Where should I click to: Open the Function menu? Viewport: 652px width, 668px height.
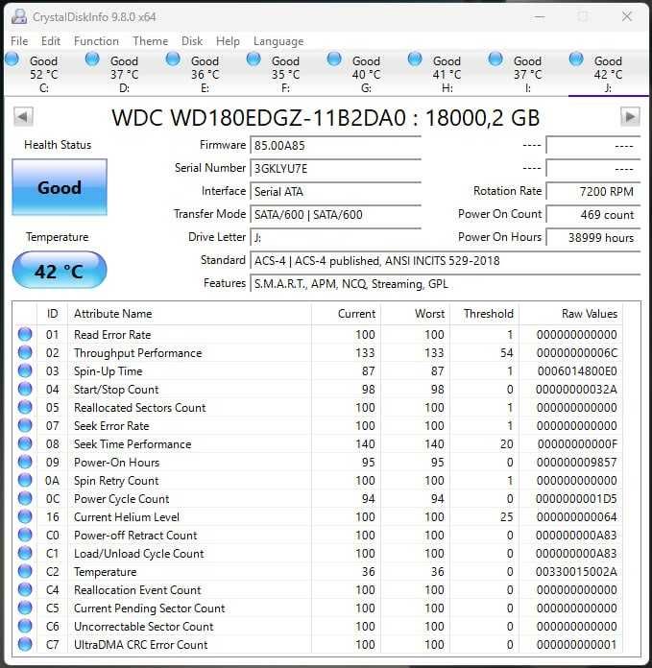96,41
